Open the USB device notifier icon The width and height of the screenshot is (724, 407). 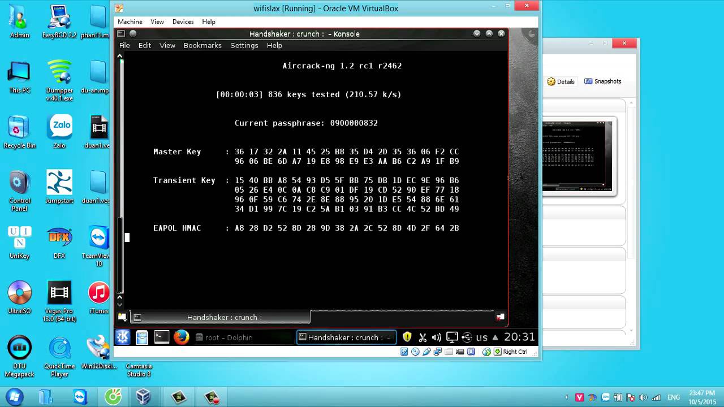tap(467, 337)
